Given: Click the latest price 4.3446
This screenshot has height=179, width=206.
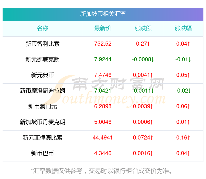Looking at the screenshot, I should 103,153.
